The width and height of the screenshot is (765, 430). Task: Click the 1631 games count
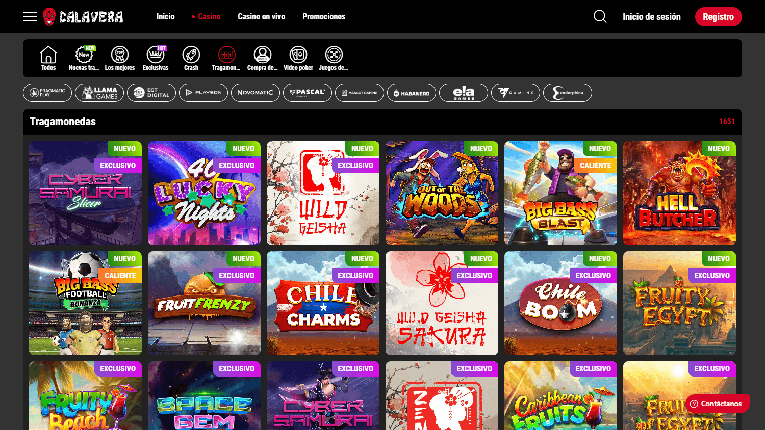[x=727, y=122]
